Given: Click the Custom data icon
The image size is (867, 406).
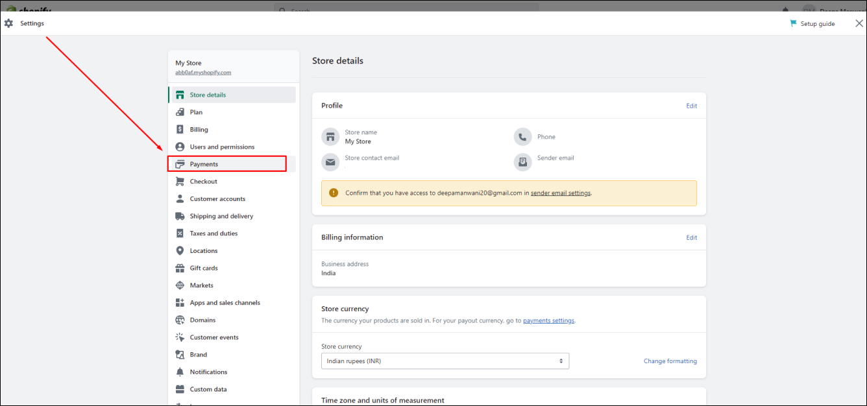Looking at the screenshot, I should pos(180,389).
